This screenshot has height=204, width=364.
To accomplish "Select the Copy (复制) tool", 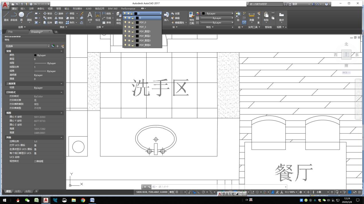I will (45, 18).
